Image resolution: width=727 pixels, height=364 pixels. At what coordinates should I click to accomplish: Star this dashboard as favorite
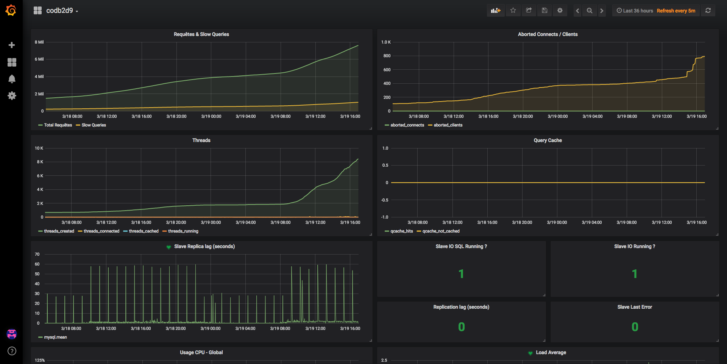[x=513, y=11]
